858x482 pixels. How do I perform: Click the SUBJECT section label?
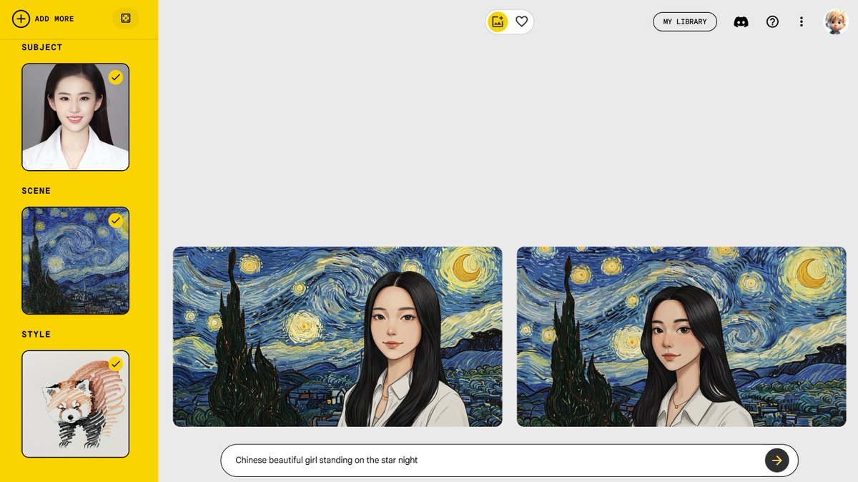tap(42, 47)
